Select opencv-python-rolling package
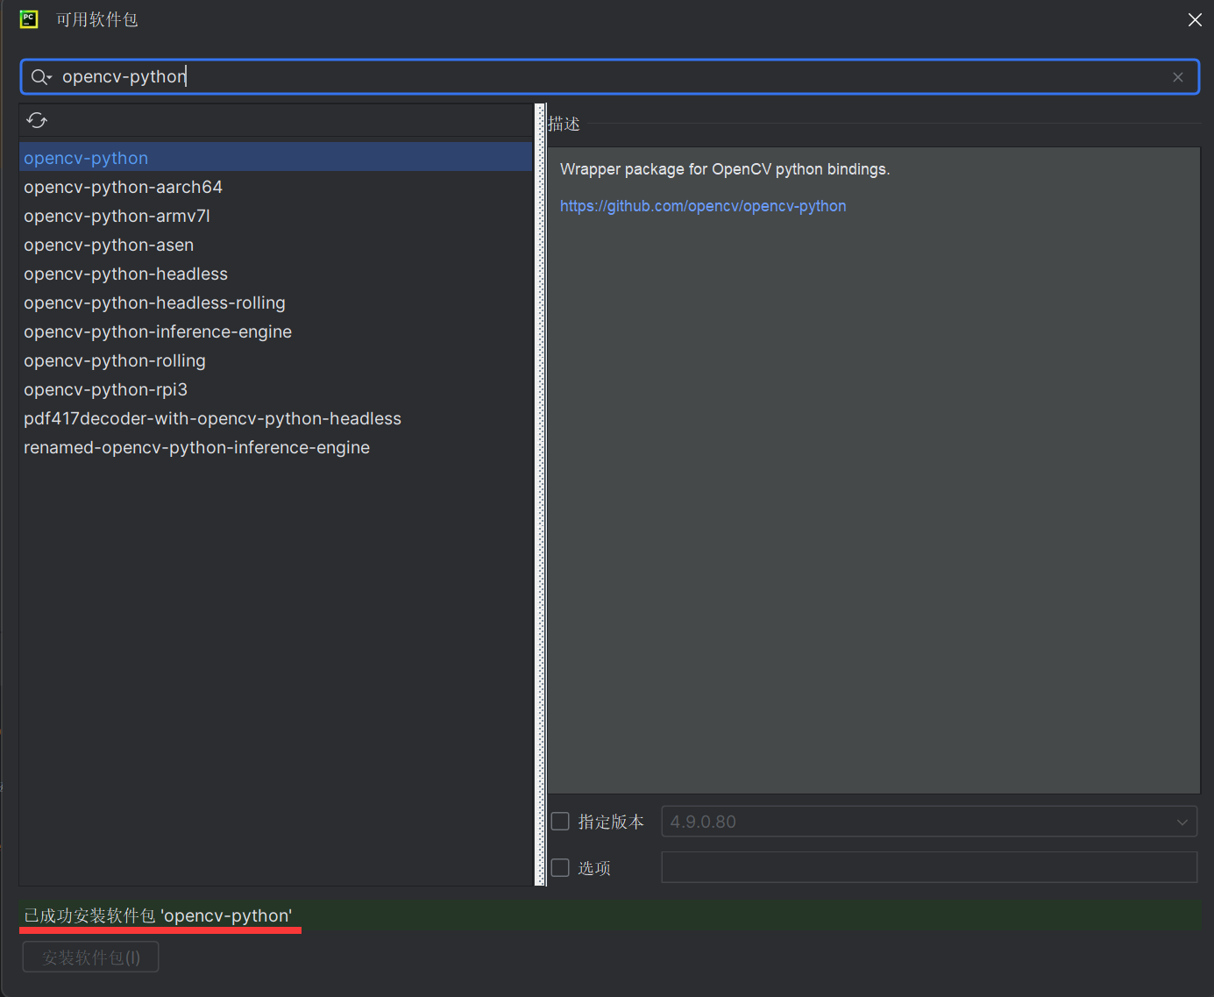Image resolution: width=1214 pixels, height=997 pixels. click(x=115, y=360)
